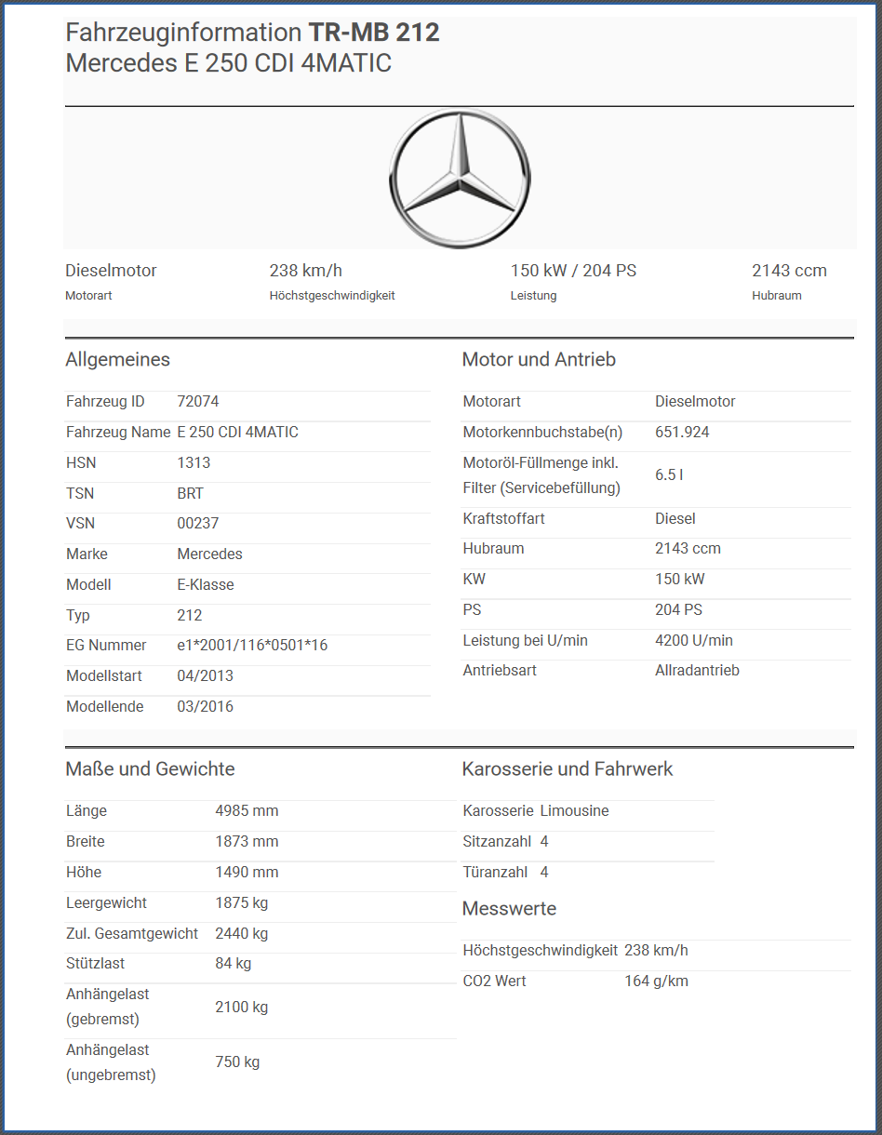This screenshot has width=882, height=1135.
Task: Click the 'Karosserie und Fahrwerk' heading
Action: tap(568, 769)
